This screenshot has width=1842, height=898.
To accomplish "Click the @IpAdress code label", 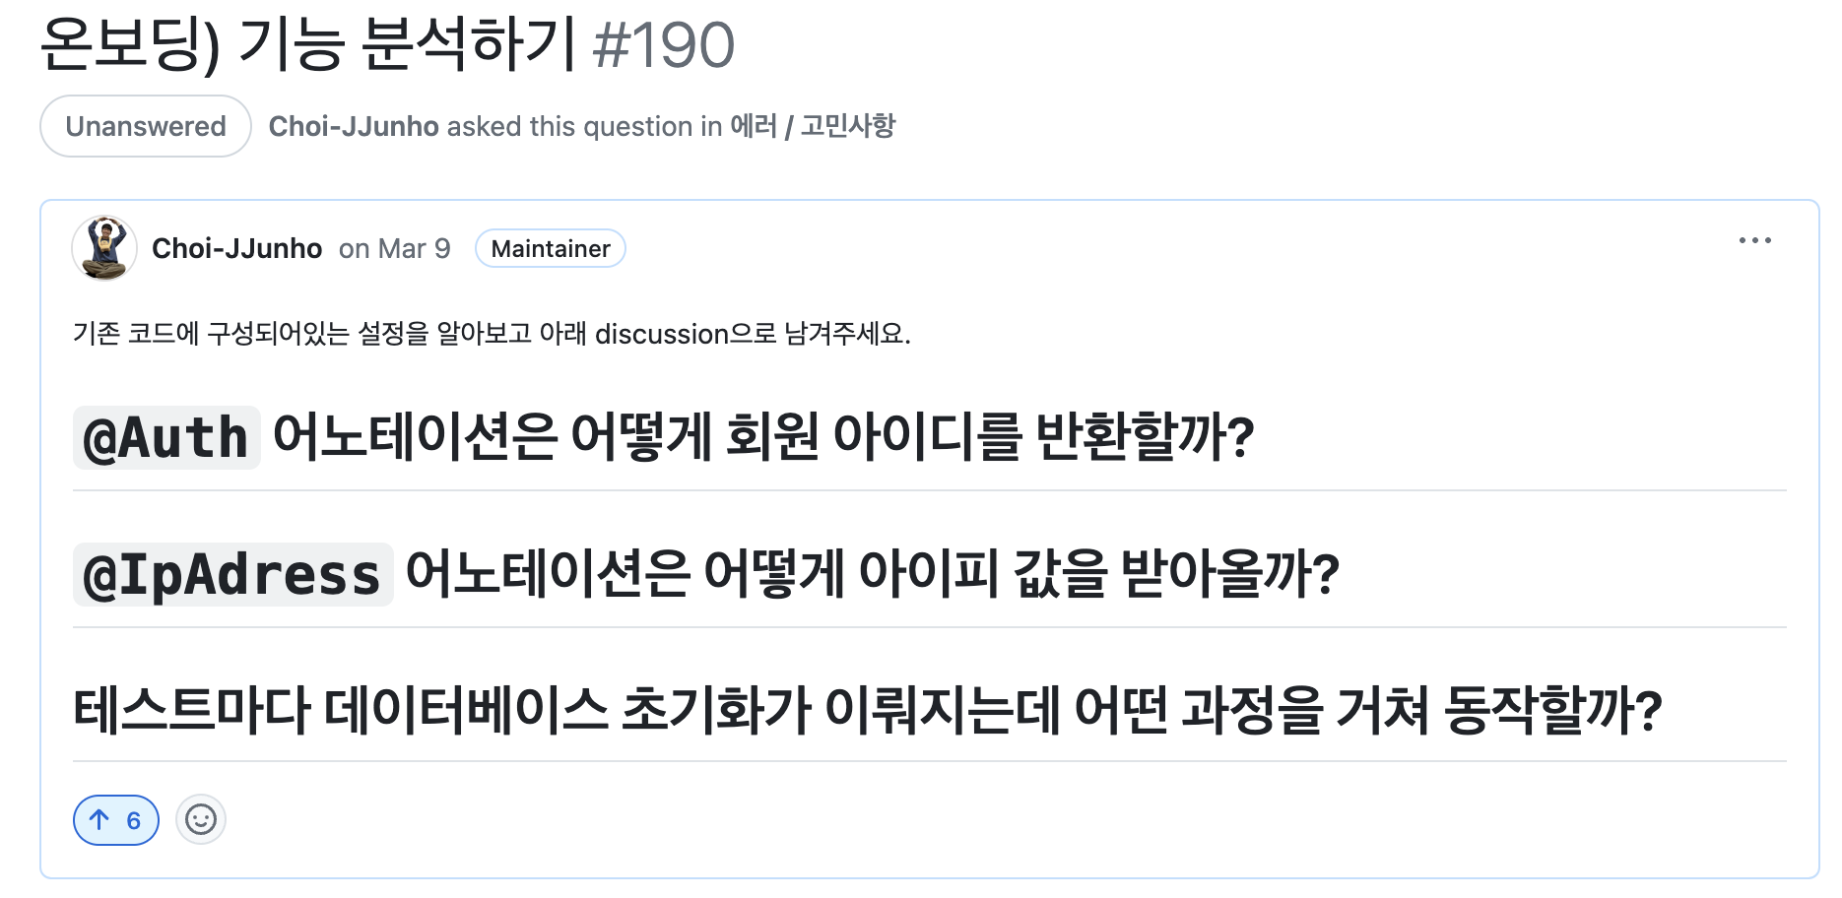I will click(232, 575).
